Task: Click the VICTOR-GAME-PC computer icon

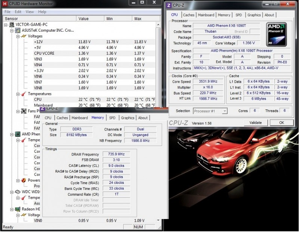Action: pos(12,25)
